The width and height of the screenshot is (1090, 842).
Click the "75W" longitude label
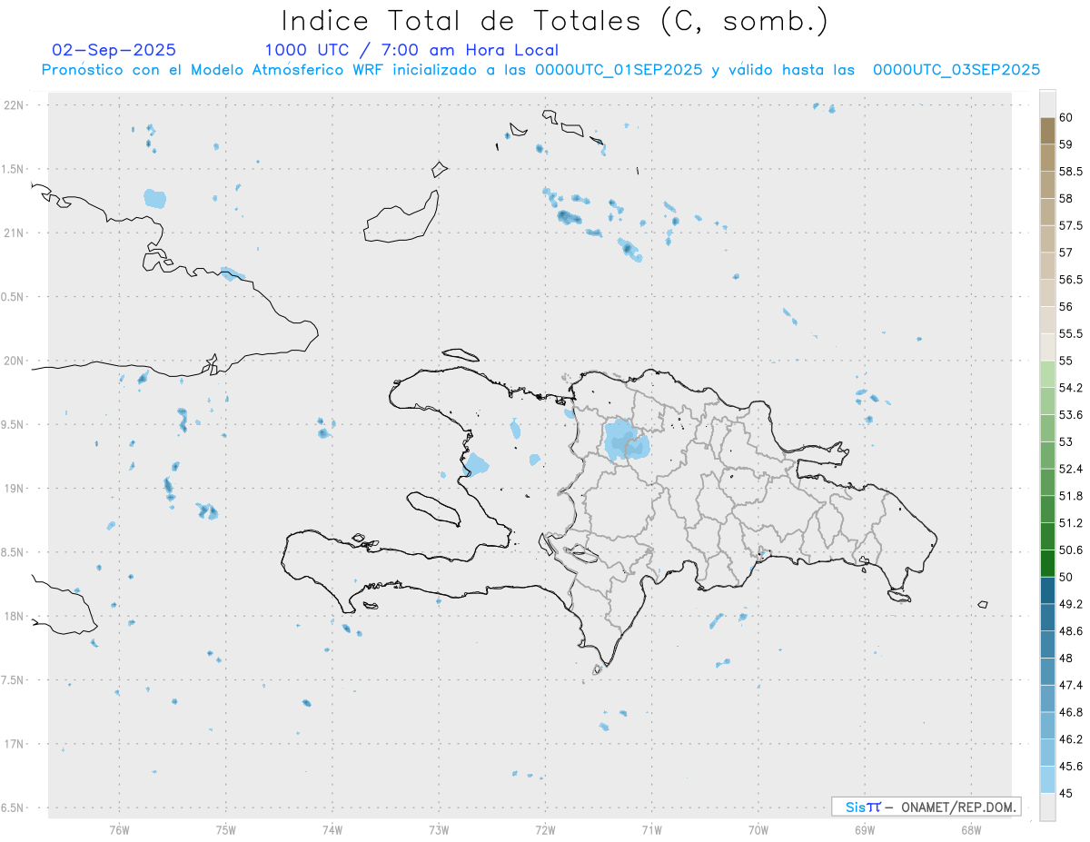point(226,830)
